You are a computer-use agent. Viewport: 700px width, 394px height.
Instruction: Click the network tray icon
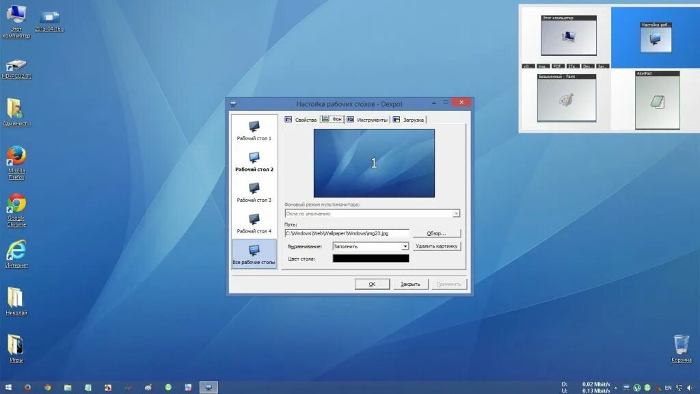(x=679, y=388)
